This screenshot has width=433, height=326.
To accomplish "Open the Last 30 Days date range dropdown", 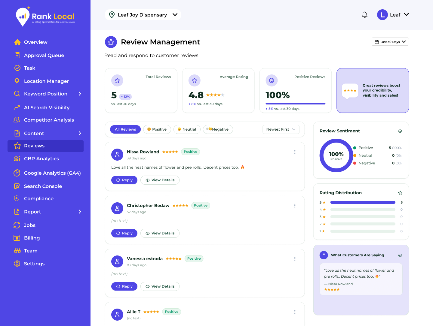I will point(390,42).
